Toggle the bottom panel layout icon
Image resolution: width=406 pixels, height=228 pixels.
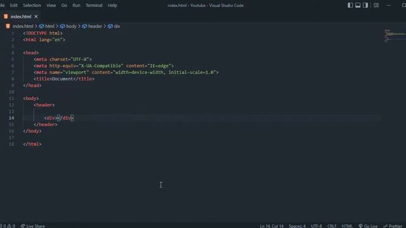pyautogui.click(x=358, y=5)
